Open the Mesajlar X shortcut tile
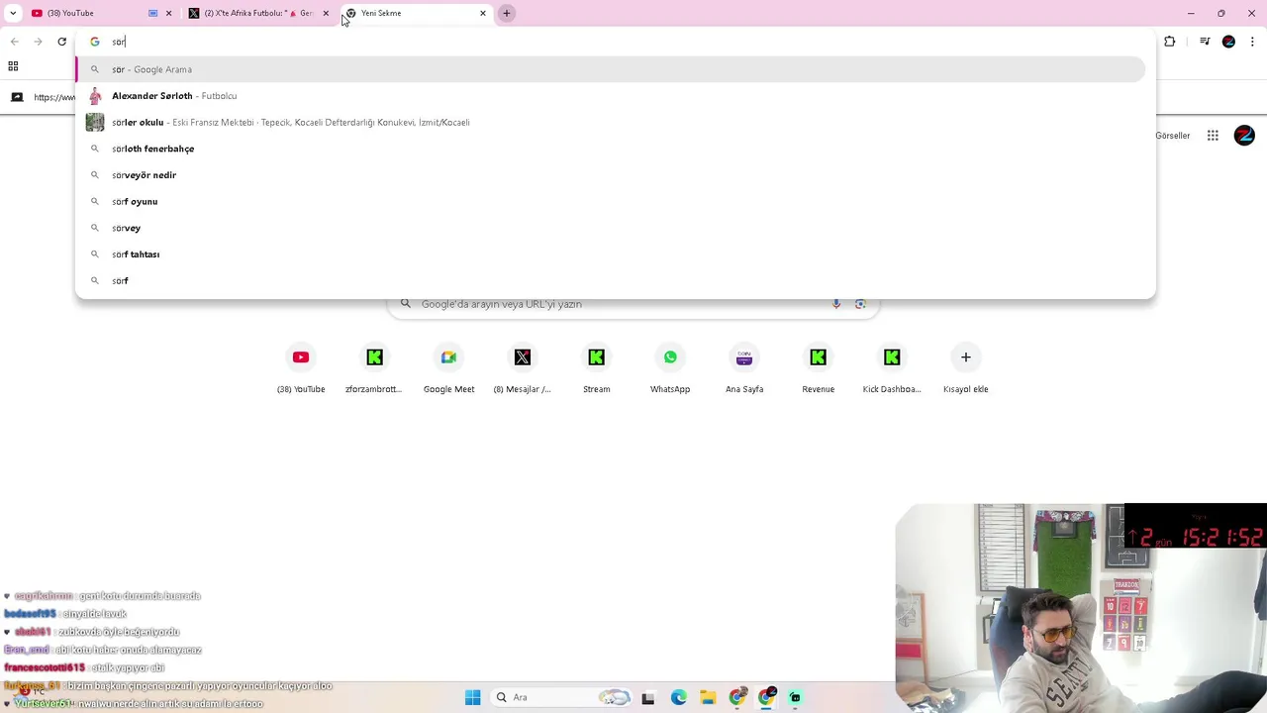The image size is (1267, 713). (523, 368)
